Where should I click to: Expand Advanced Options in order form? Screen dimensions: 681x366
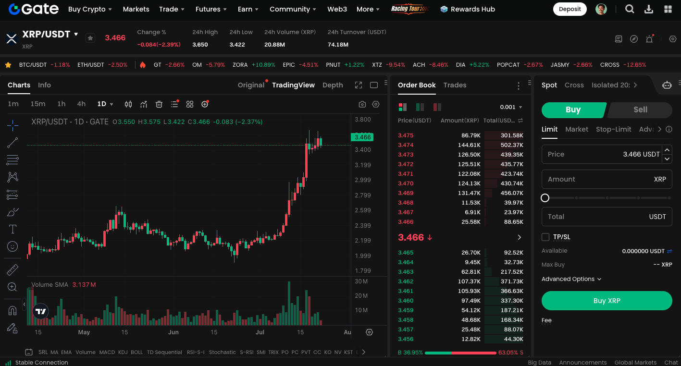click(571, 279)
